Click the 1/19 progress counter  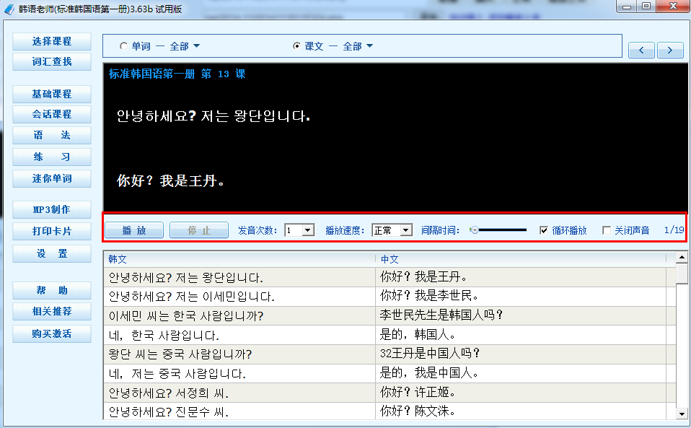pos(674,230)
